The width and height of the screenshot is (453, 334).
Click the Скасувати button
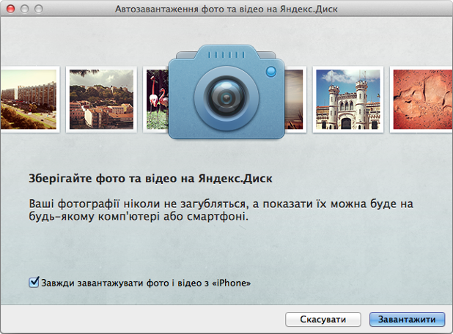coord(323,319)
